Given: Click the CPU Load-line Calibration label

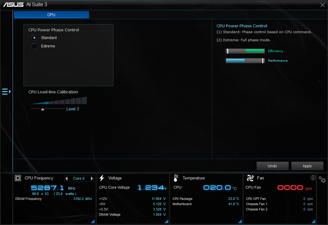Looking at the screenshot, I should pos(53,92).
